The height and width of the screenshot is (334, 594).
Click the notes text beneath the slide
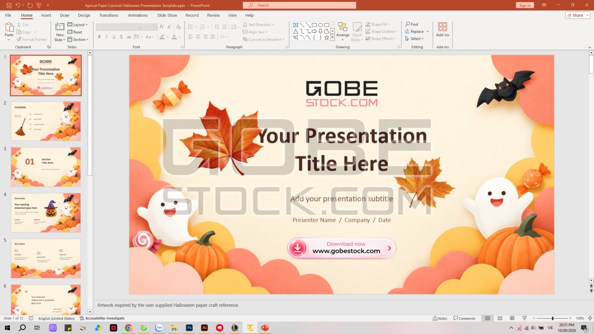168,305
